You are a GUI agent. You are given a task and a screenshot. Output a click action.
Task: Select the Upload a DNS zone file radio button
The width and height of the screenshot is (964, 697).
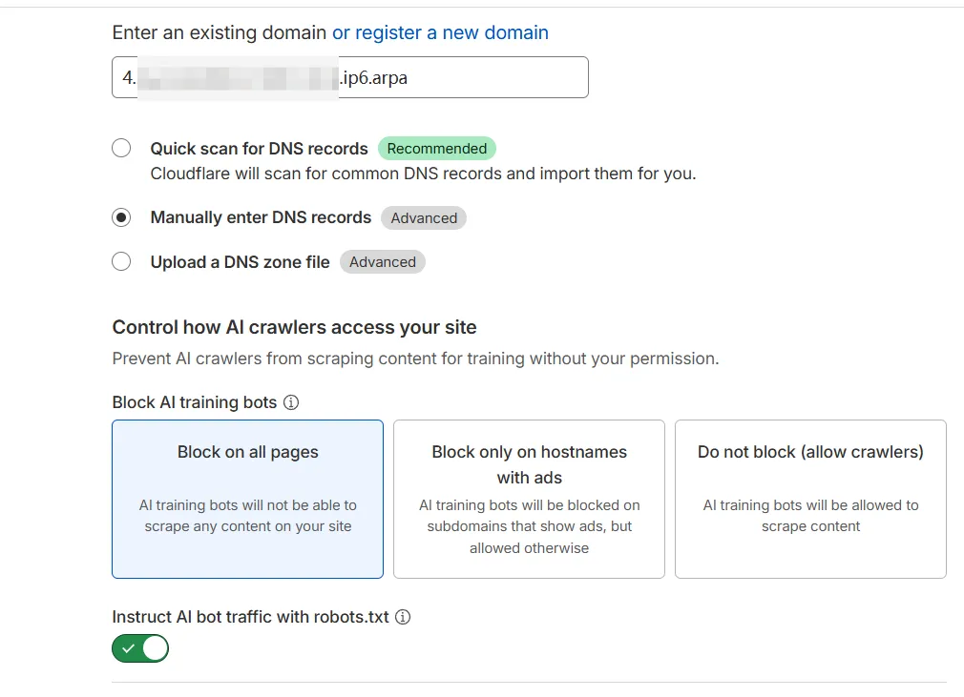[121, 262]
